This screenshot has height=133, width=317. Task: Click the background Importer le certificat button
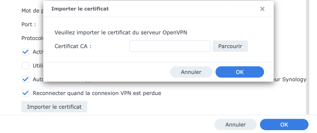(x=54, y=107)
